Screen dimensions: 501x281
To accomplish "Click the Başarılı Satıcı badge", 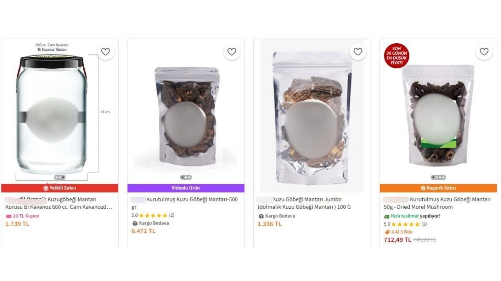I will pos(438,188).
